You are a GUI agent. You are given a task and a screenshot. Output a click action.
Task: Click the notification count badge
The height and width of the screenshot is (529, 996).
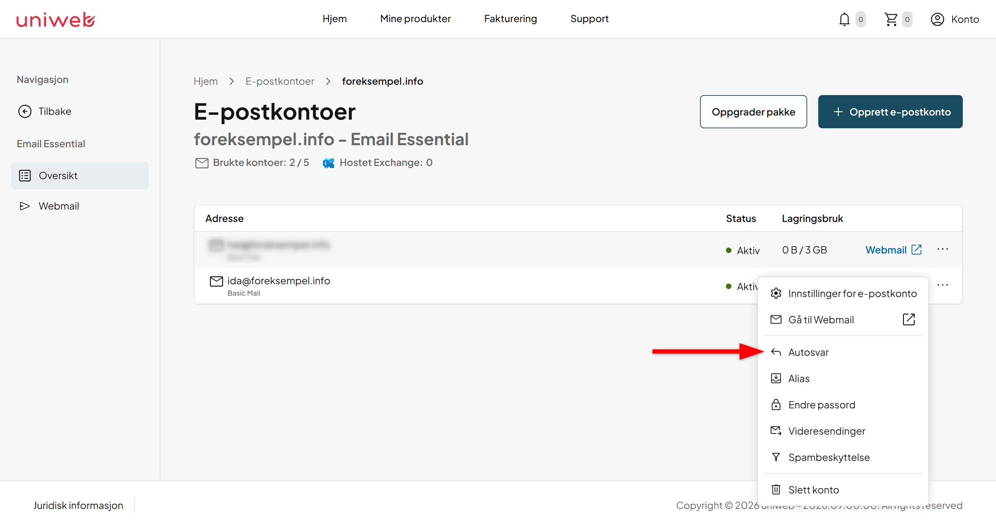coord(860,19)
